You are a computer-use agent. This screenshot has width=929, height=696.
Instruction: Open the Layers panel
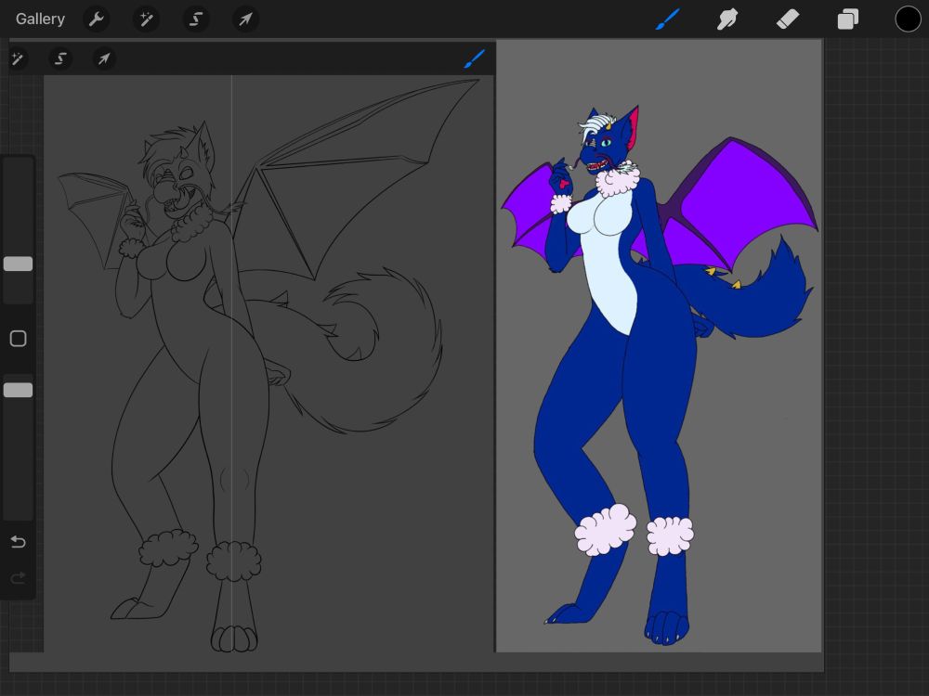pos(847,19)
